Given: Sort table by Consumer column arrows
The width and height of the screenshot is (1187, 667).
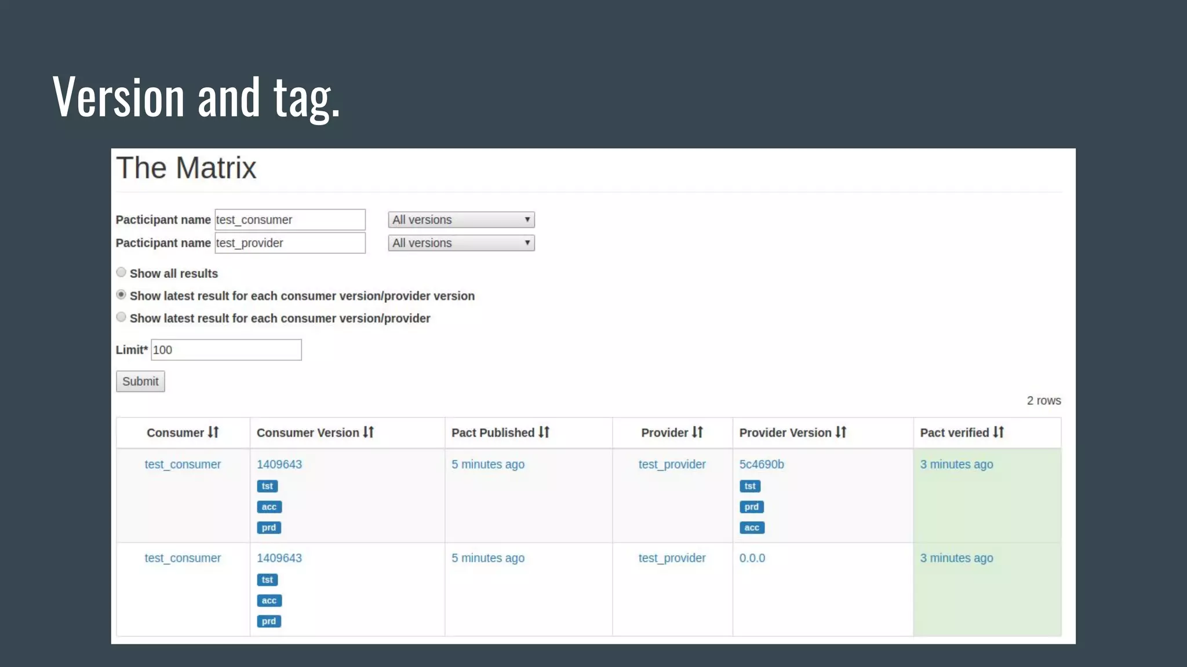Looking at the screenshot, I should [213, 432].
